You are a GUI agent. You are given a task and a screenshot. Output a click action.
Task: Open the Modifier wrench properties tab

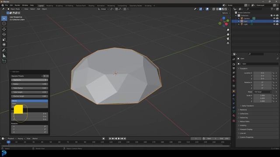(234, 96)
